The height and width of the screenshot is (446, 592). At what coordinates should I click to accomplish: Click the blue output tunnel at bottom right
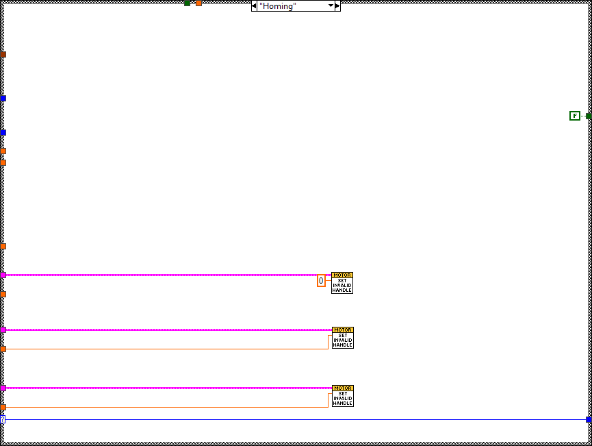coord(589,419)
